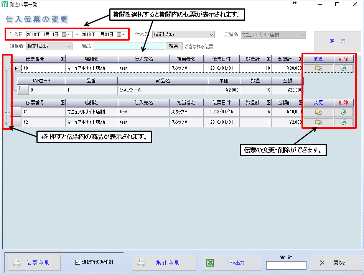Click the 商品 search input field
The width and height of the screenshot is (364, 275).
click(129, 46)
